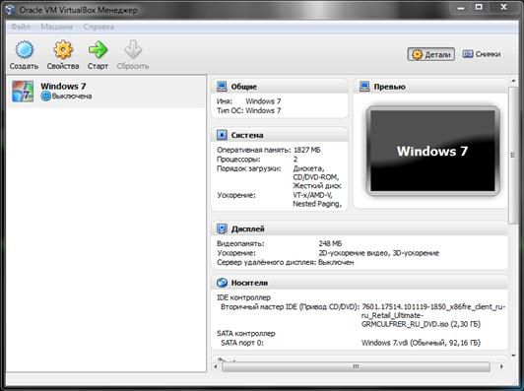
Task: Click the SATA контроллер label
Action: coord(246,333)
